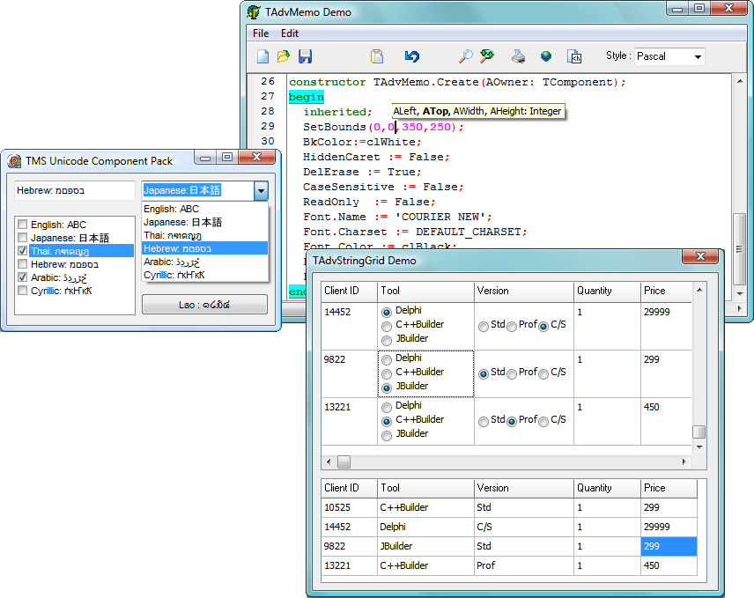Select C++Builder radio in row 14452
754x598 pixels.
(387, 327)
